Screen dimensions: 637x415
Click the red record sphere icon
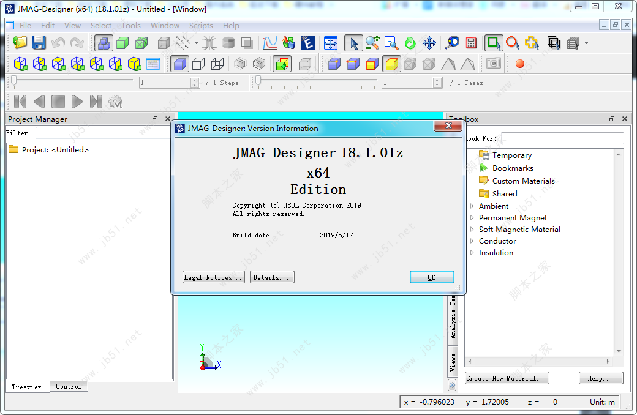click(519, 64)
